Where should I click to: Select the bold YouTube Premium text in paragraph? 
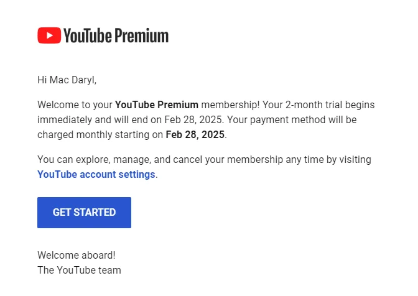coord(157,105)
